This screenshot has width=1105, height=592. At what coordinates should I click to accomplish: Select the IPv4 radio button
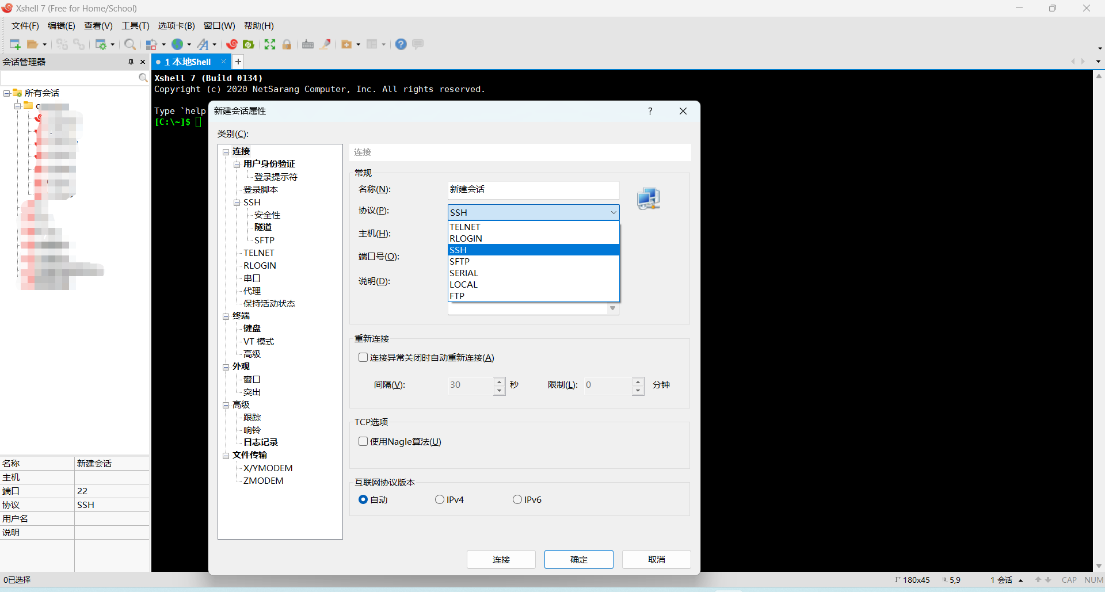coord(440,499)
